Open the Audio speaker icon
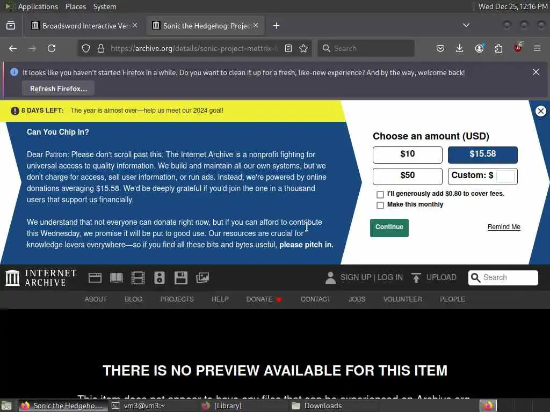 159,278
